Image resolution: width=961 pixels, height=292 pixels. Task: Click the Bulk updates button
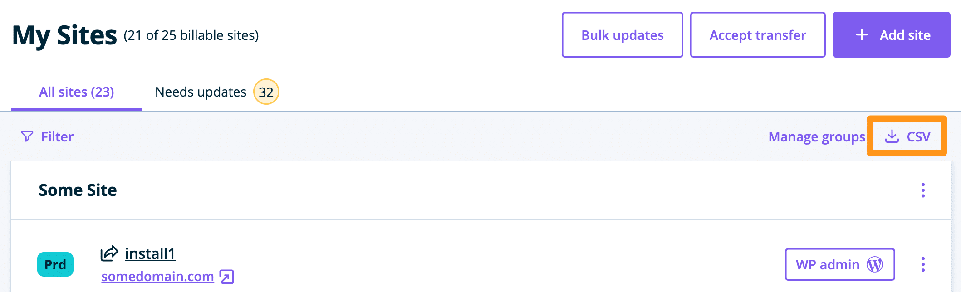coord(622,35)
